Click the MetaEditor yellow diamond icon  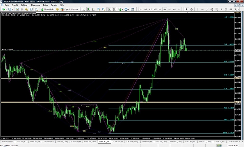(57, 9)
